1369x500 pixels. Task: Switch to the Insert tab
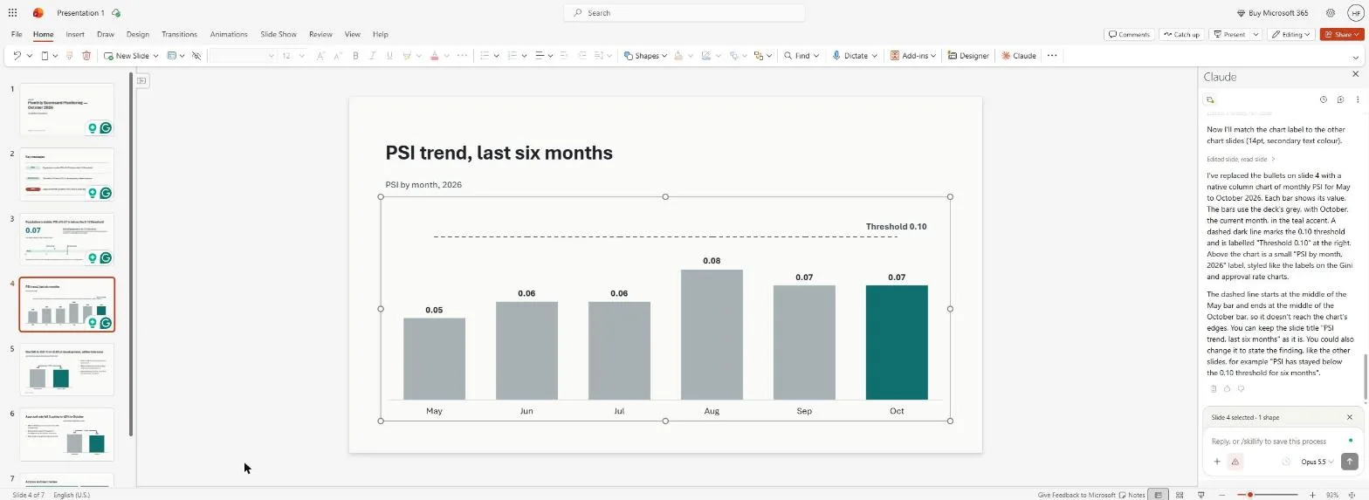(75, 34)
